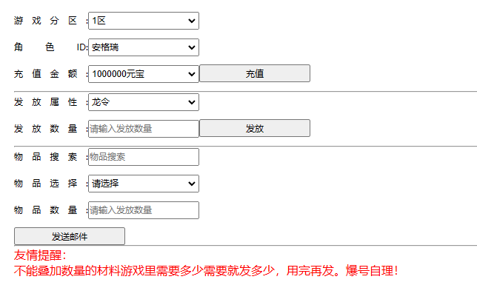This screenshot has width=477, height=305.
Task: Click the 发放属性 label text
Action: [x=46, y=102]
